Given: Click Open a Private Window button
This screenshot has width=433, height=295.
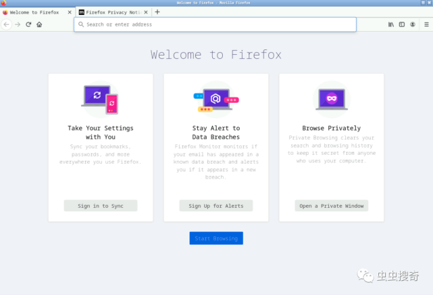Looking at the screenshot, I should tap(332, 206).
